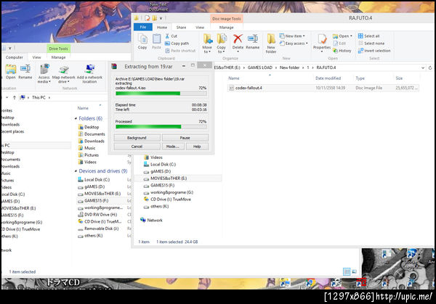Sort by the Size column header
436x304 pixels.
(x=399, y=78)
